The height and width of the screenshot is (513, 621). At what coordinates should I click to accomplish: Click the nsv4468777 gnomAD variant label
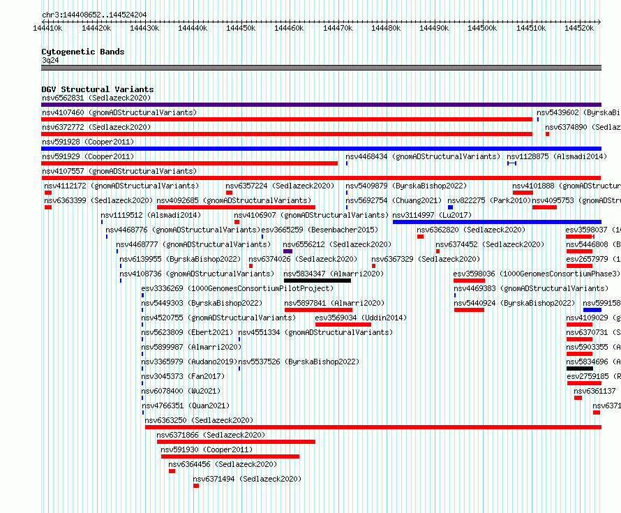(x=193, y=244)
